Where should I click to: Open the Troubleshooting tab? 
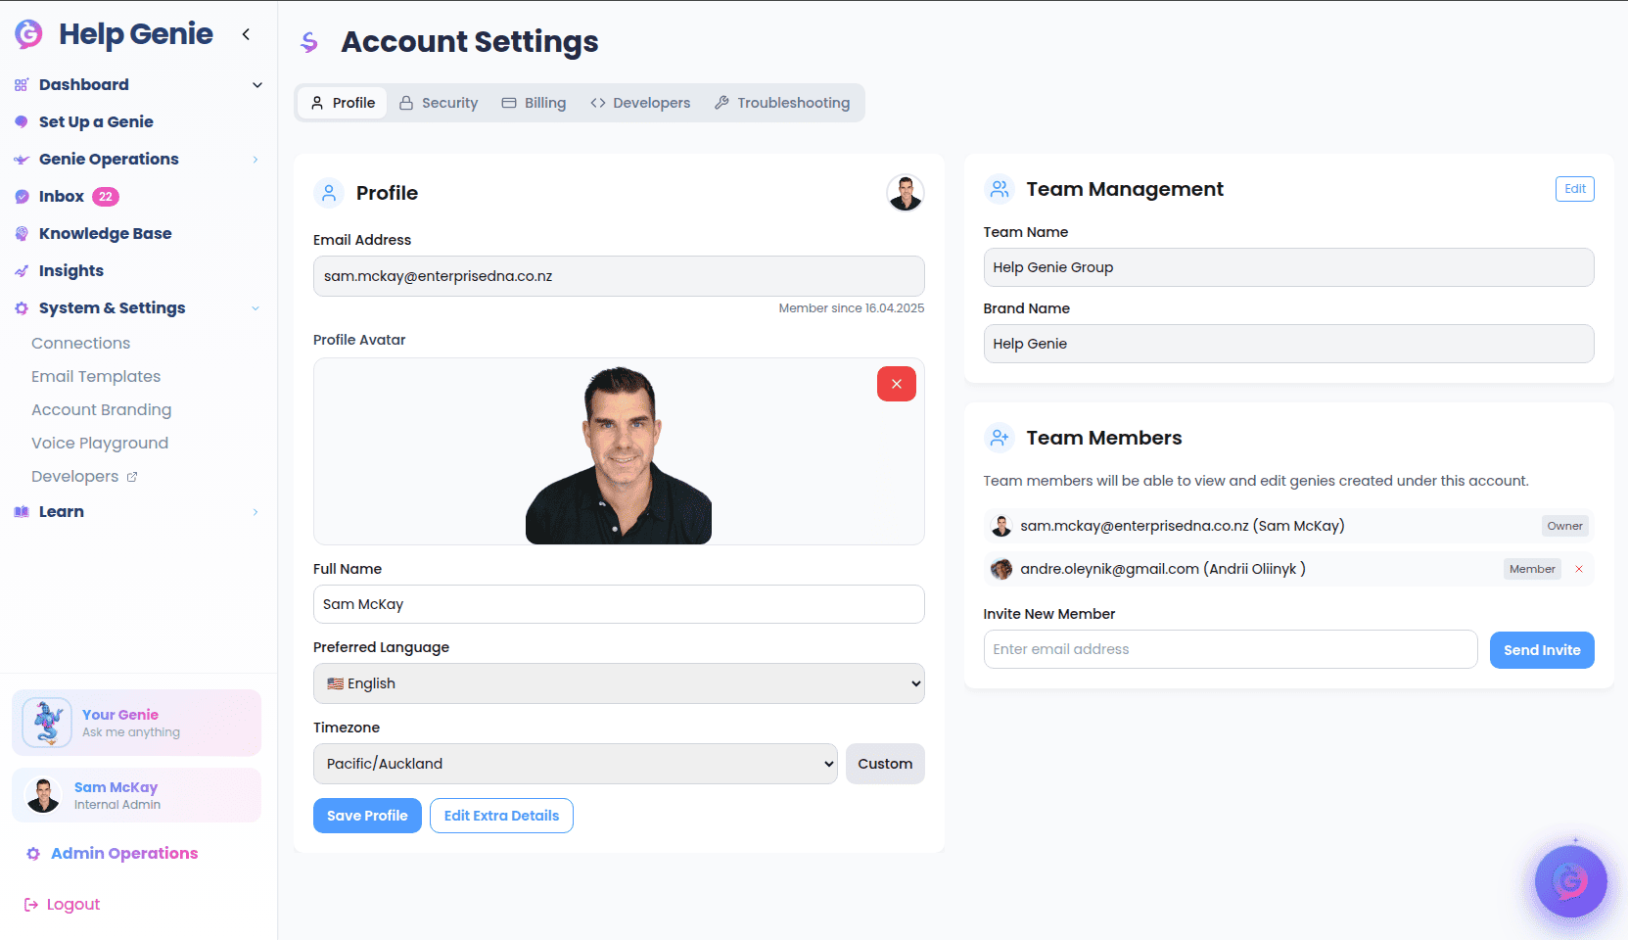(782, 103)
